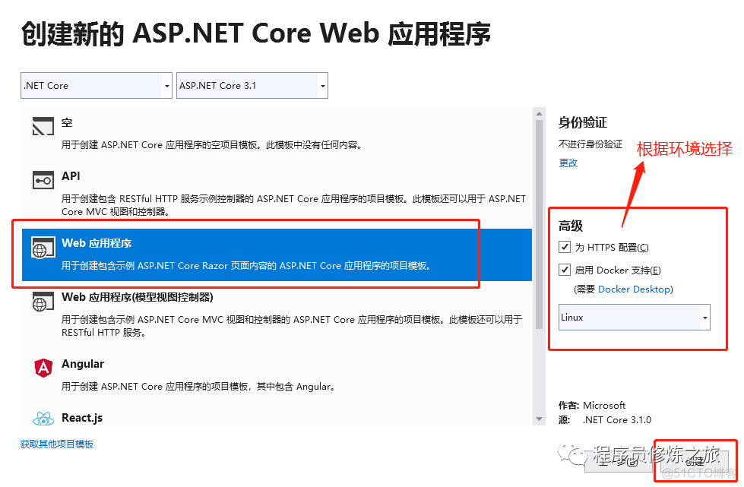744x487 pixels.
Task: Select the highlighted Web 应用程序 template
Action: click(x=228, y=255)
